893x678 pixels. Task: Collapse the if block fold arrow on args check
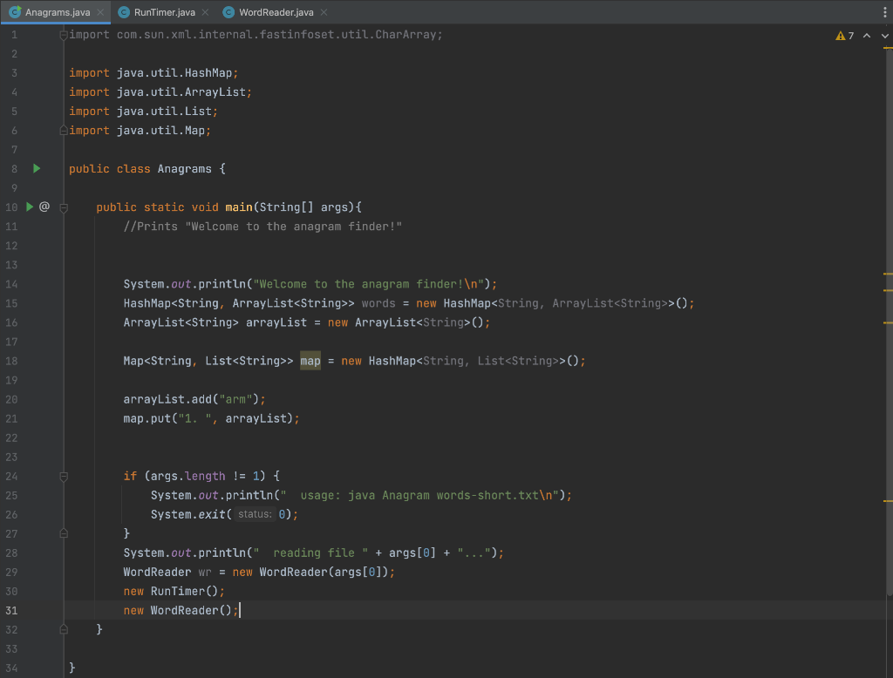pyautogui.click(x=62, y=476)
